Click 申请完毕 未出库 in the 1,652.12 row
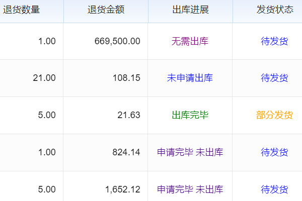302x201 pixels. point(190,189)
